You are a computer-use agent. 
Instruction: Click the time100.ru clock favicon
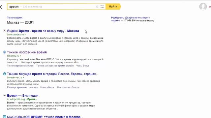4,52
